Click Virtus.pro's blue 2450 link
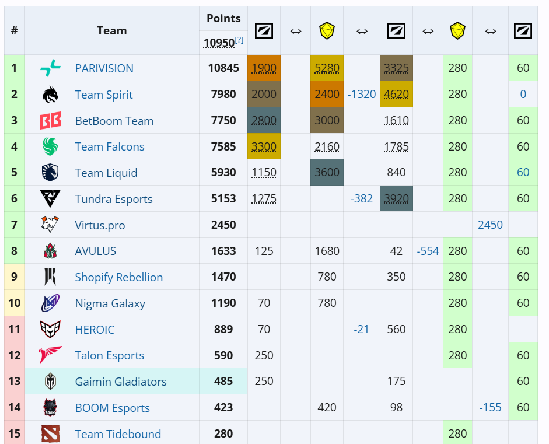The image size is (549, 444). 490,225
